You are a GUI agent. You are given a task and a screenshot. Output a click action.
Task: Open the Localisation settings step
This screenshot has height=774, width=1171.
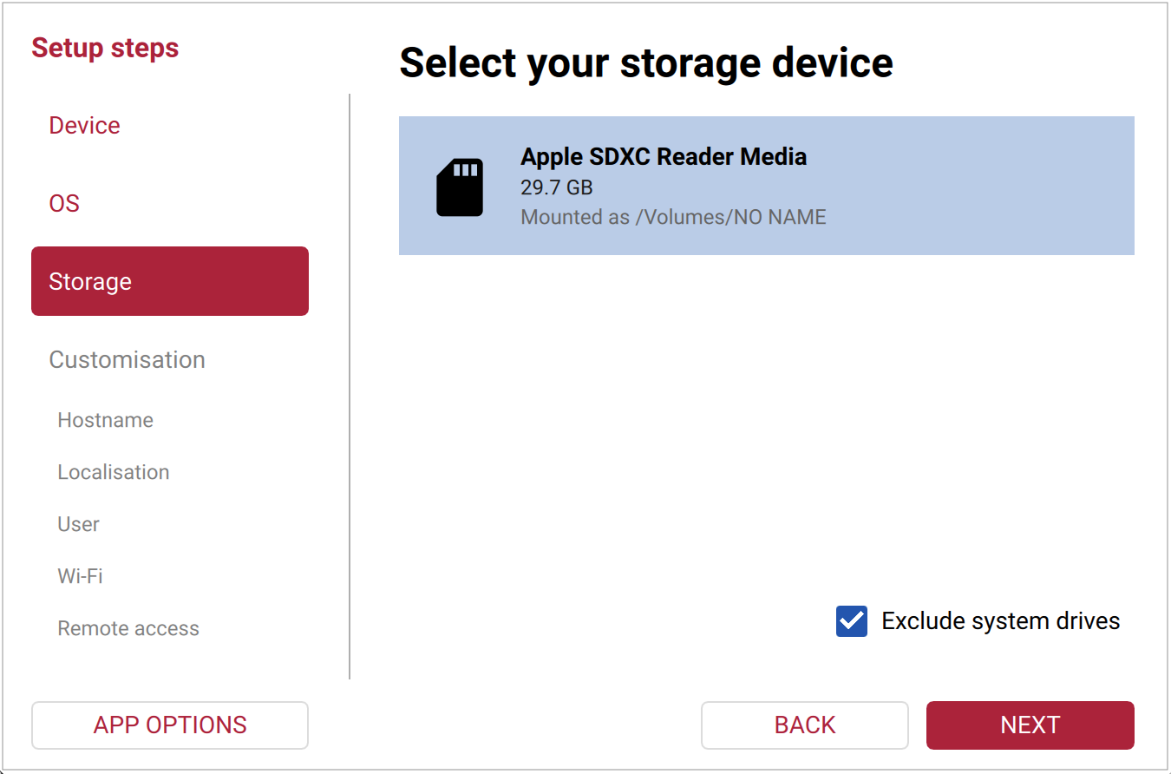point(113,472)
